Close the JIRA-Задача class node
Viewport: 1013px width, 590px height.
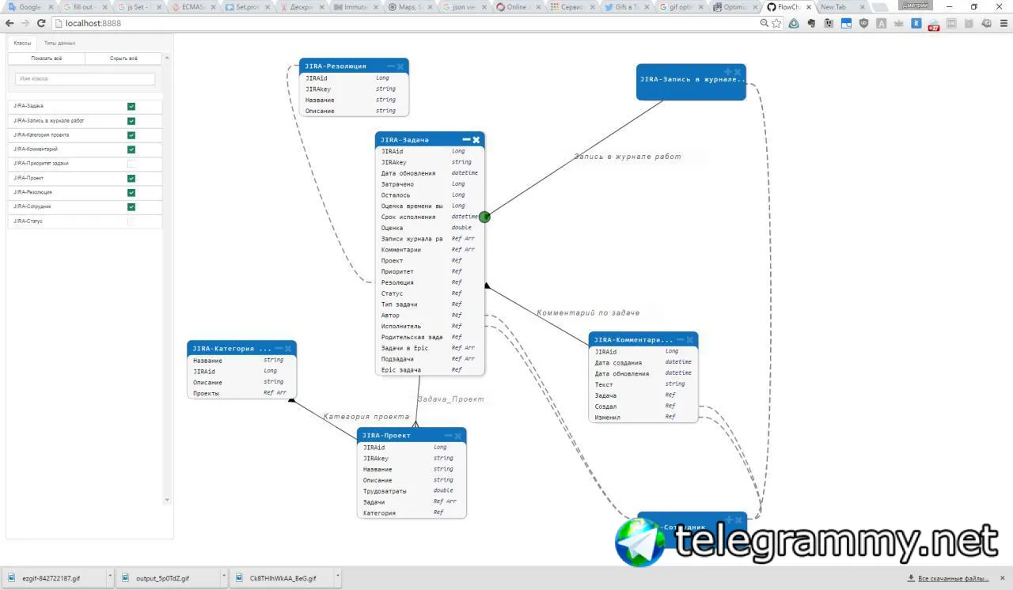476,139
